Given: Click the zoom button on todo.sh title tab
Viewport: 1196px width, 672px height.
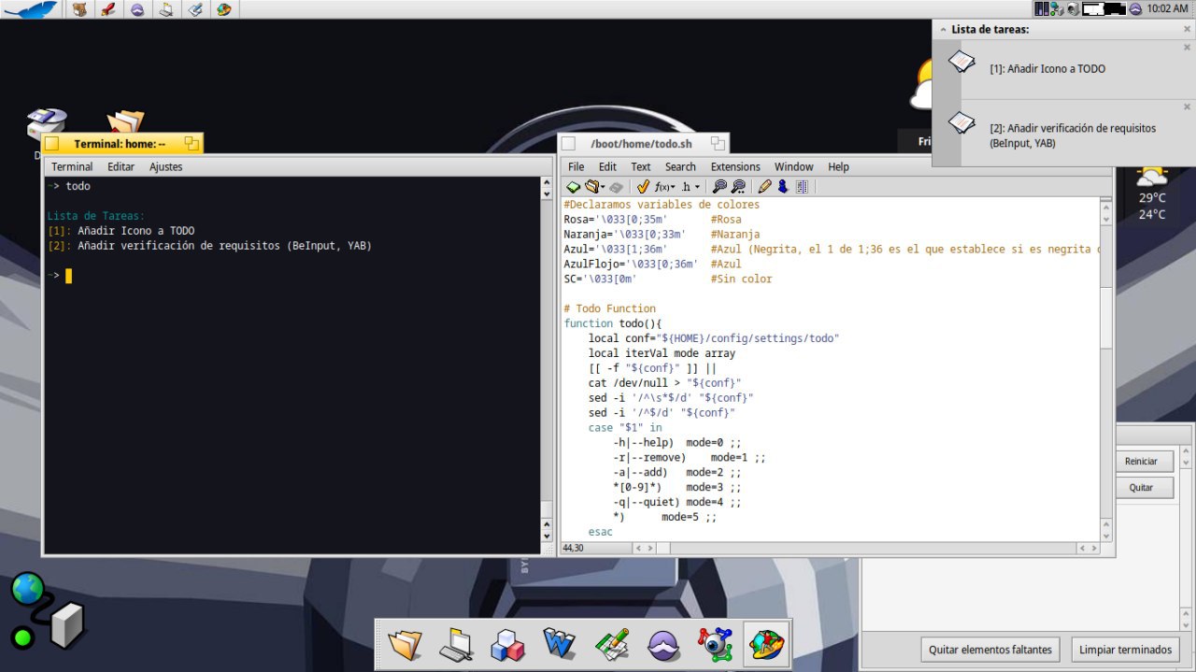Looking at the screenshot, I should [718, 143].
